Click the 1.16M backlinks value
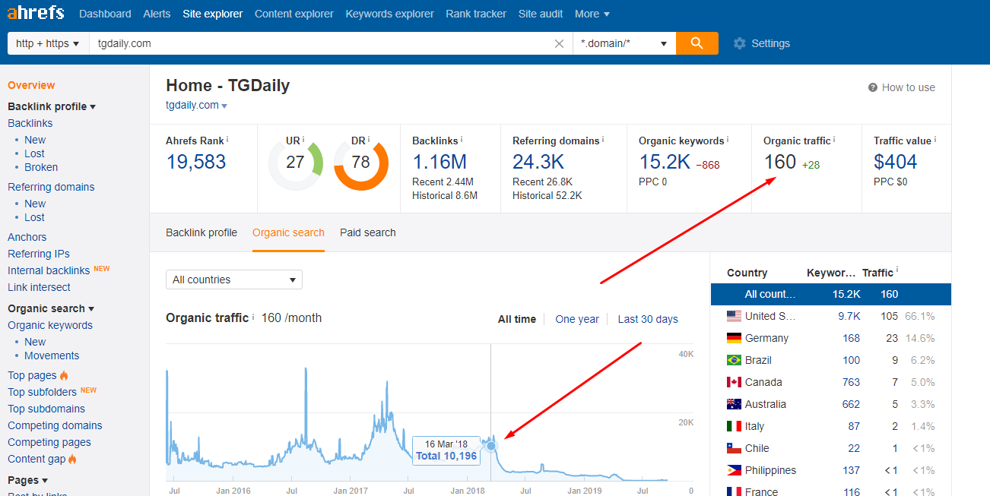990x496 pixels. 439,162
